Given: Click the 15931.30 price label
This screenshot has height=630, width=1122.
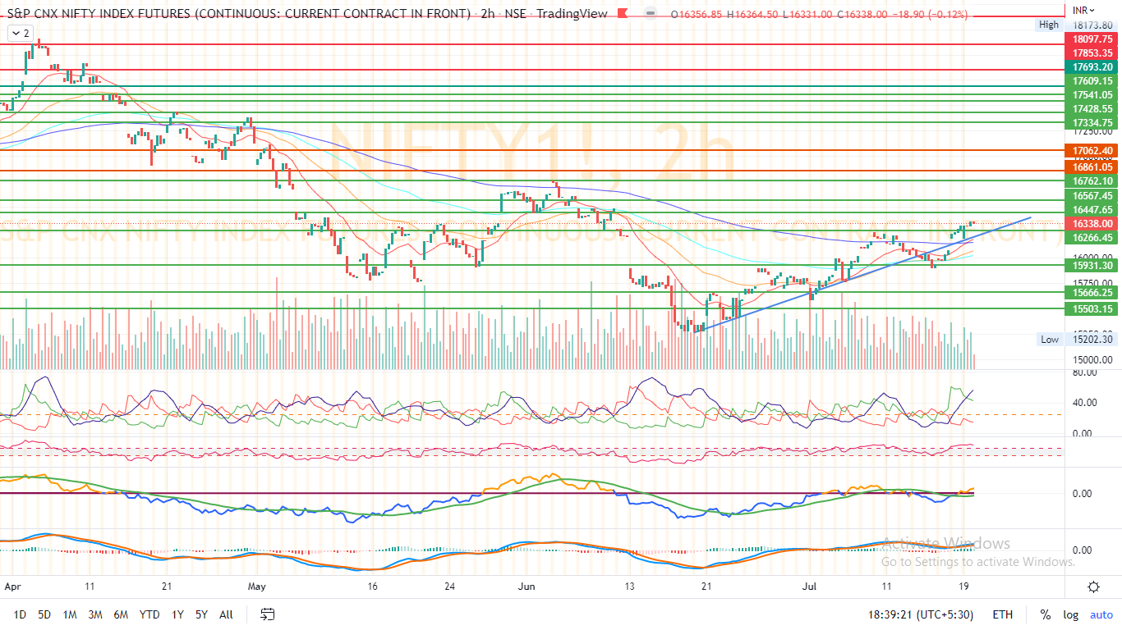Looking at the screenshot, I should pos(1093,266).
